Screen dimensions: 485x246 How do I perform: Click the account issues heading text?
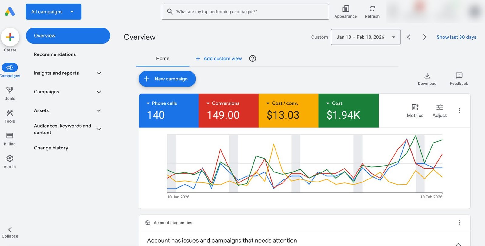pyautogui.click(x=222, y=241)
